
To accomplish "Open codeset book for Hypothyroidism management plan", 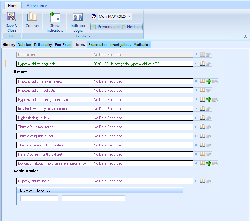I will tap(202, 99).
